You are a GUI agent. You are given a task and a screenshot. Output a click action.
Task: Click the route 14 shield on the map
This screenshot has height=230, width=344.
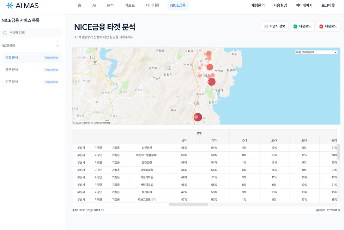(x=168, y=68)
